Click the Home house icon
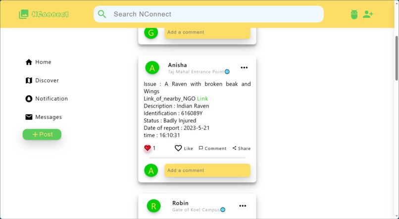The width and height of the screenshot is (399, 219). [x=29, y=62]
